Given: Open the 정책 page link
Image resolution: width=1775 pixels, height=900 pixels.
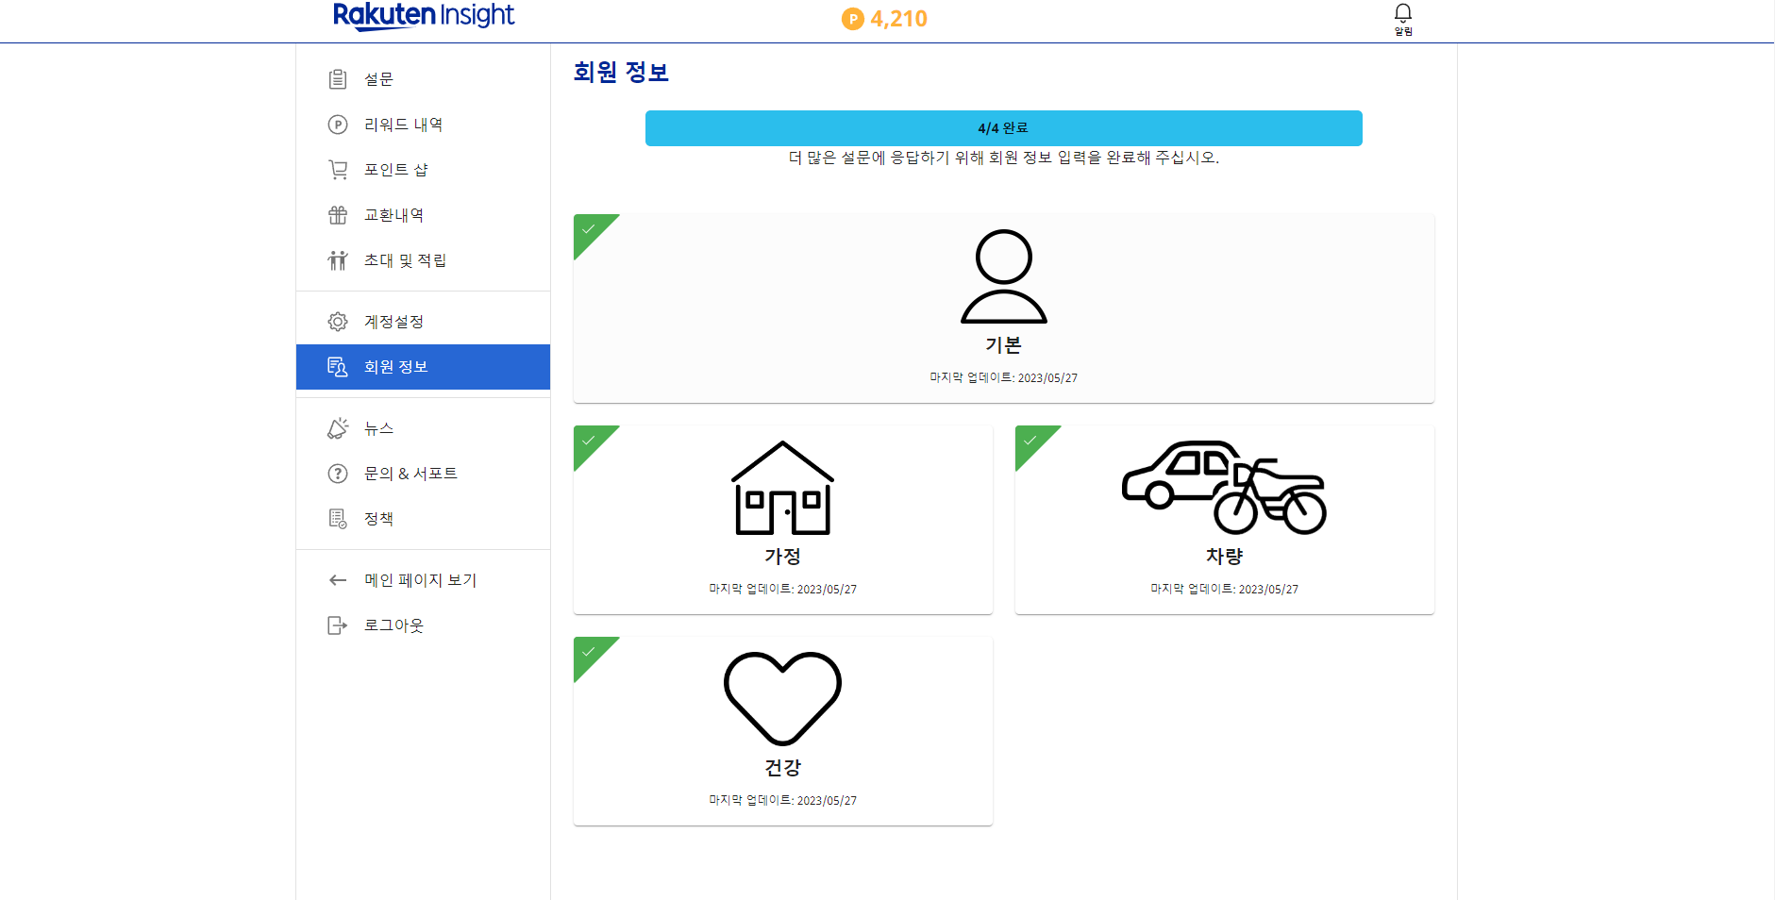Looking at the screenshot, I should [x=423, y=519].
